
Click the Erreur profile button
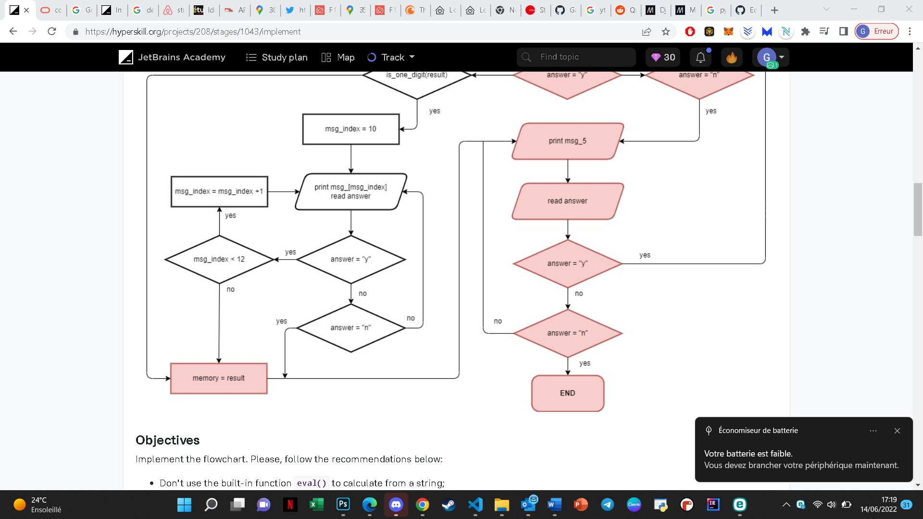(x=877, y=32)
